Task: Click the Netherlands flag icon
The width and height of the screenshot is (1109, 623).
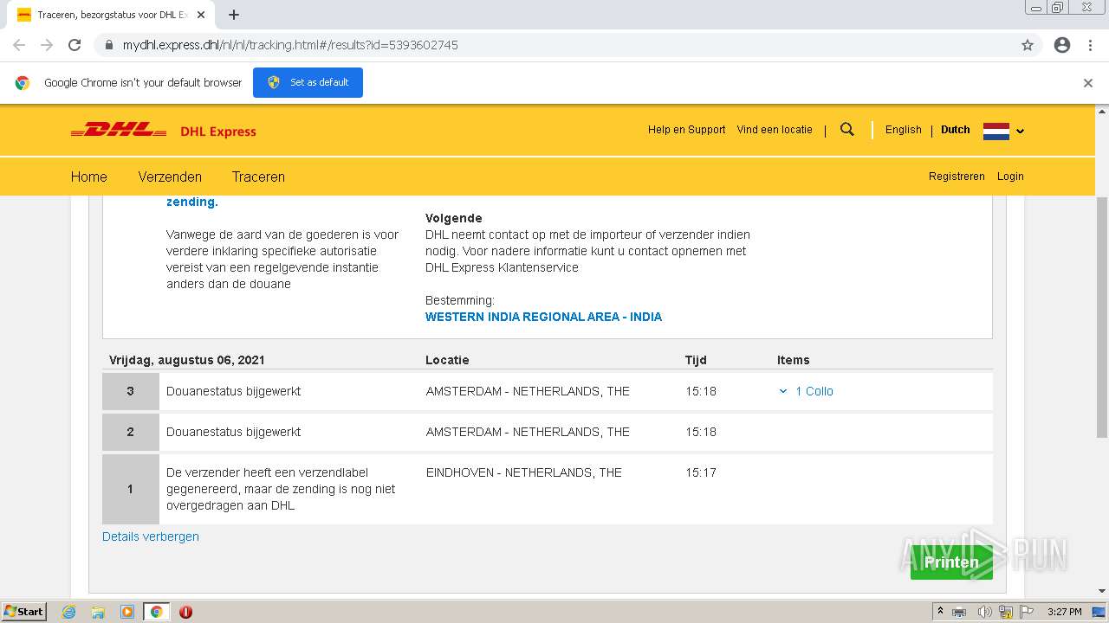Action: coord(996,131)
